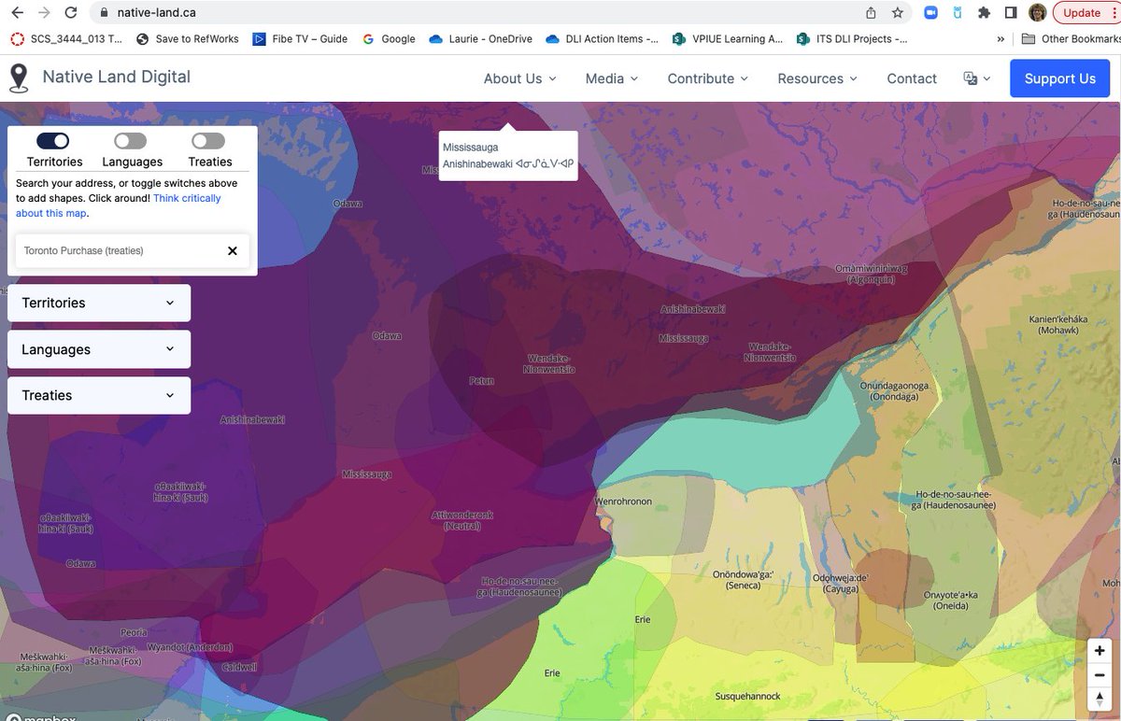Disable the Territories toggle
The width and height of the screenshot is (1121, 721).
point(52,138)
